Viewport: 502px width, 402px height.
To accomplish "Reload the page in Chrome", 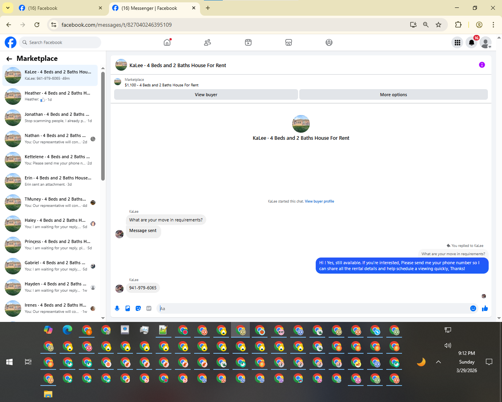I will 37,25.
